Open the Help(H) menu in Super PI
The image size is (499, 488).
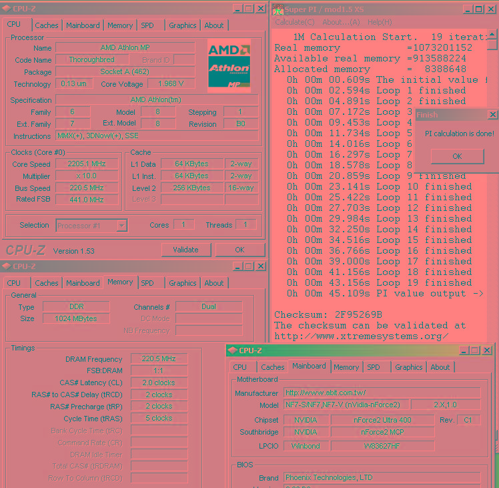click(x=380, y=22)
